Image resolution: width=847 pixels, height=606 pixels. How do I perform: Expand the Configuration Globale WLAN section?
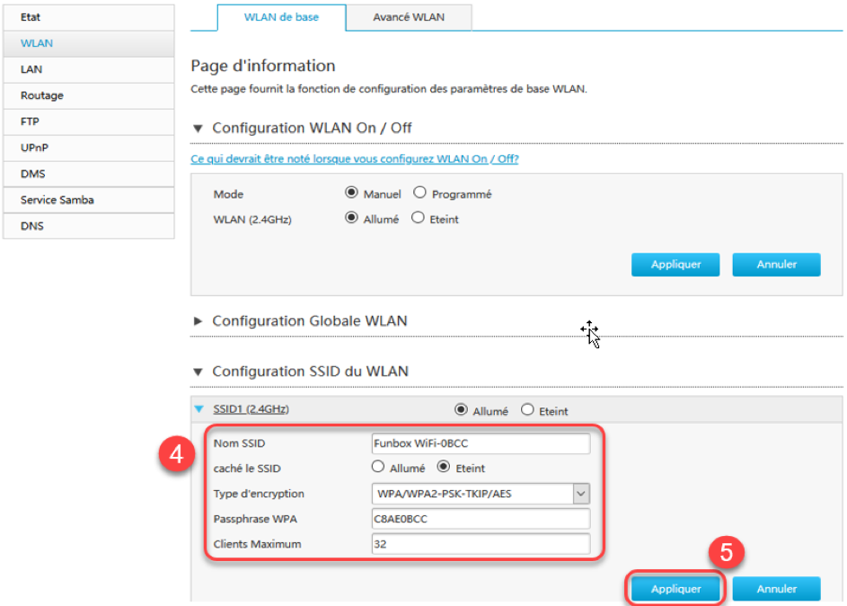[199, 321]
